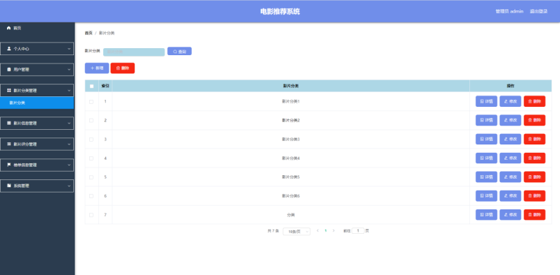Expand 个人中心 using its chevron

[69, 49]
